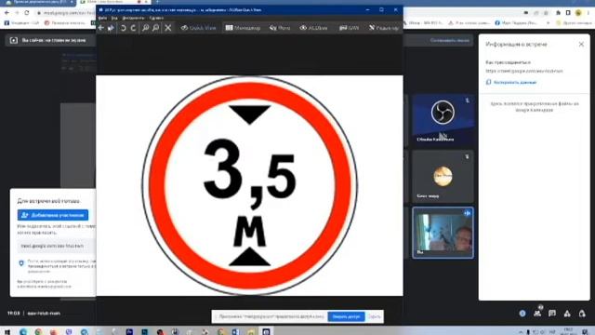595x335 pixels.
Task: Go to previous image in ACDSee toolbar
Action: point(101,28)
